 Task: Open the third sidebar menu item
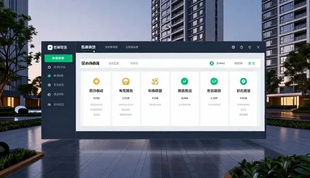[x=56, y=85]
